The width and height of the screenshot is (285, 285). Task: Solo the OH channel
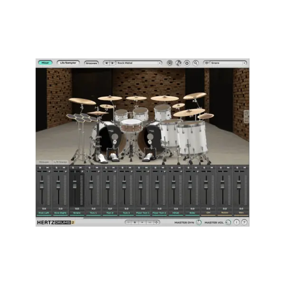(204, 168)
